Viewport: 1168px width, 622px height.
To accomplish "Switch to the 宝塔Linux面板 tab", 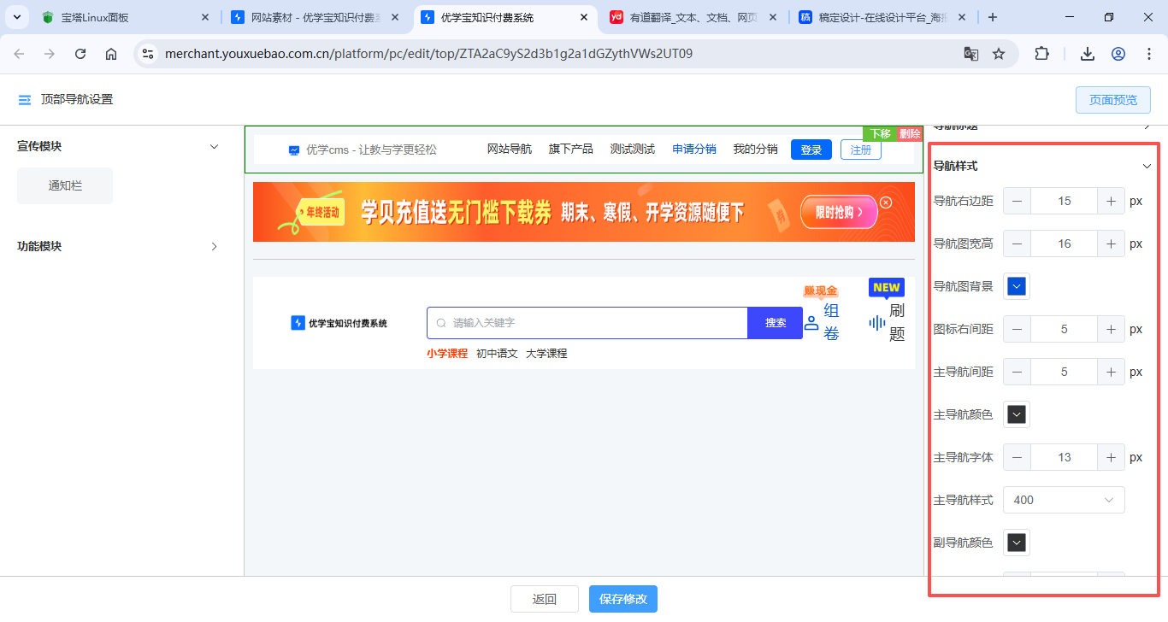I will click(x=120, y=17).
